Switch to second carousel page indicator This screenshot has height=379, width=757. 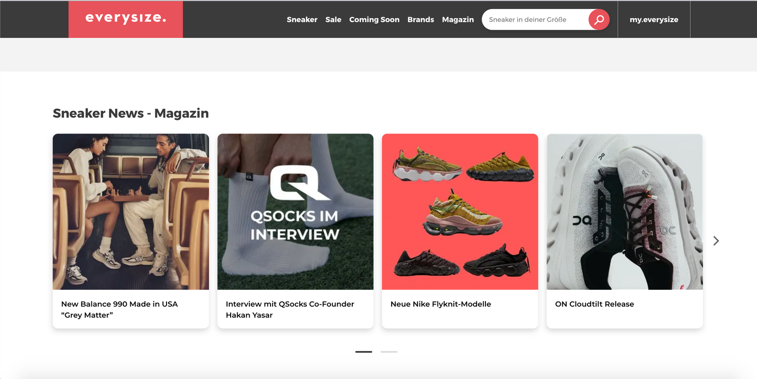coord(389,352)
